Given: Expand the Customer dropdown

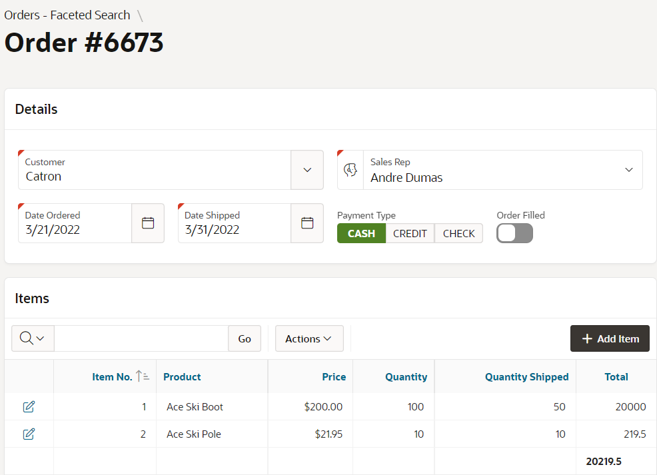Looking at the screenshot, I should [307, 170].
